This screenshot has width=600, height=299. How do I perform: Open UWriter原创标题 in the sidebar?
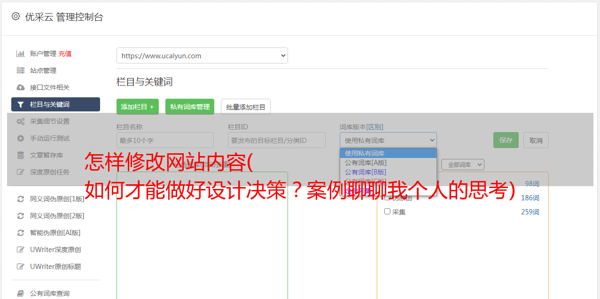point(55,267)
